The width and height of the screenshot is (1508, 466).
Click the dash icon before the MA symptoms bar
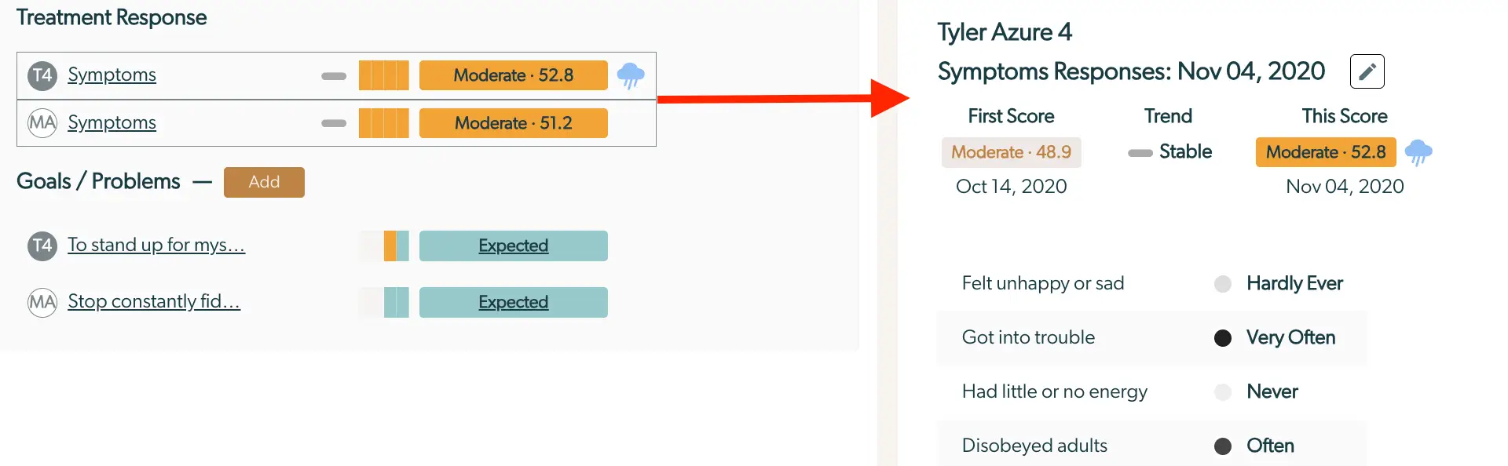(333, 122)
